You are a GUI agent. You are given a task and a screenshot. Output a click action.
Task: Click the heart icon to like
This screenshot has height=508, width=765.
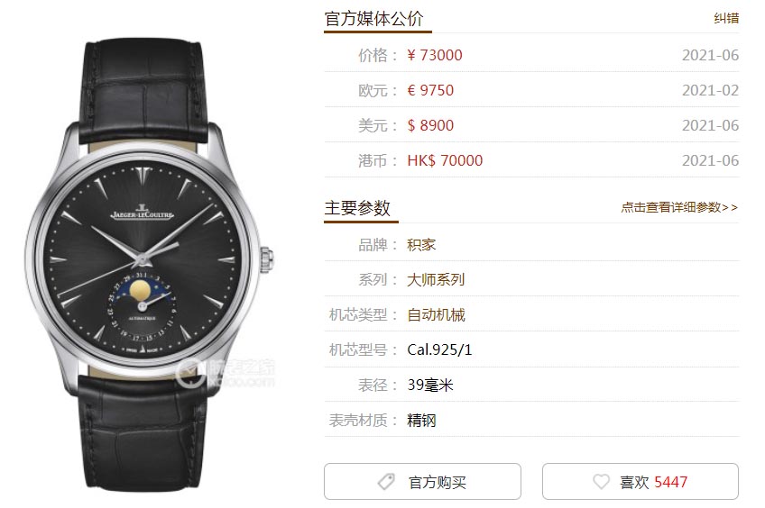click(601, 482)
